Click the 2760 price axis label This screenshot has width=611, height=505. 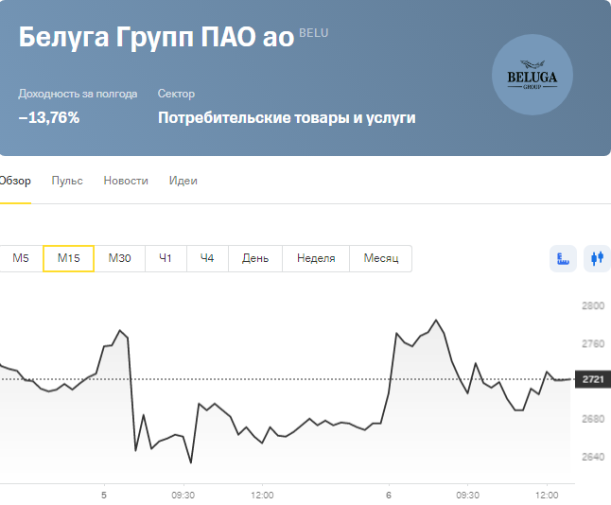[593, 343]
